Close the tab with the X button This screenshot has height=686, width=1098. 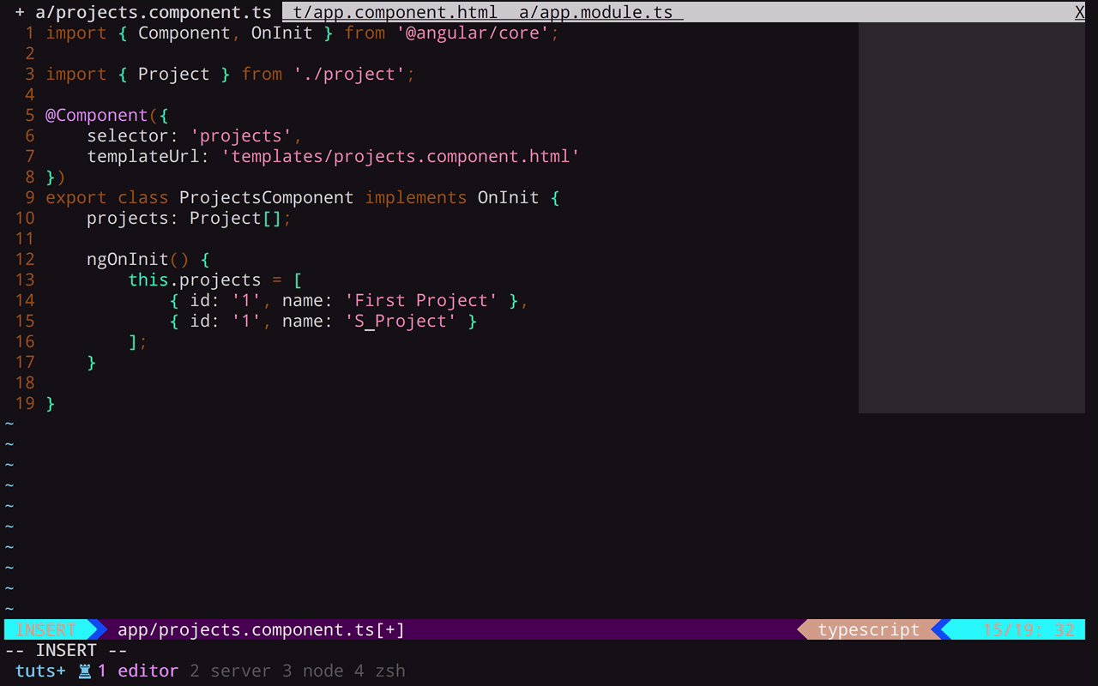pyautogui.click(x=1080, y=12)
